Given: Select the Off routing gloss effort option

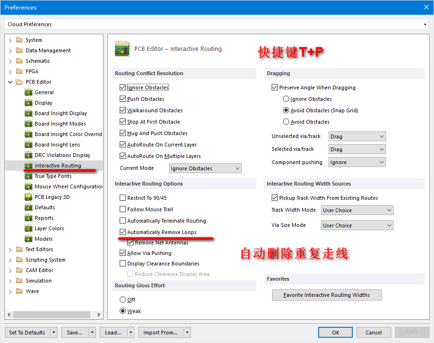Looking at the screenshot, I should pyautogui.click(x=123, y=300).
